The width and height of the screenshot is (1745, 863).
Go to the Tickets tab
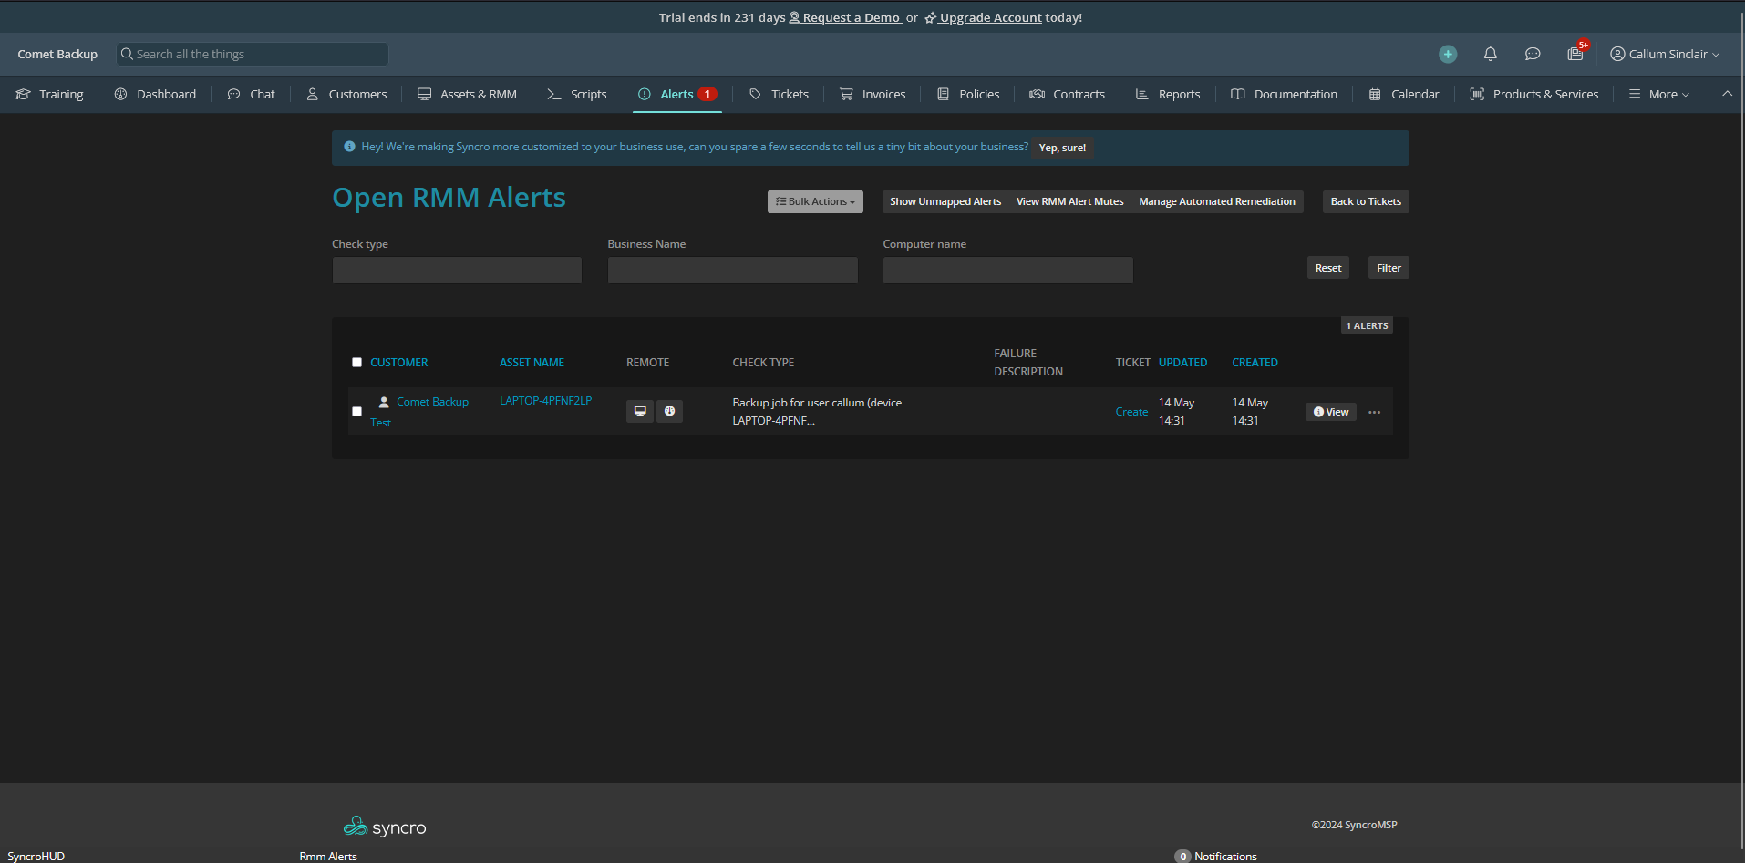(x=780, y=95)
